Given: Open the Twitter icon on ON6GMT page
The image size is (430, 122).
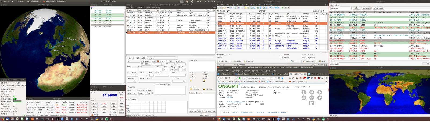Looking at the screenshot, I should coord(312,92).
